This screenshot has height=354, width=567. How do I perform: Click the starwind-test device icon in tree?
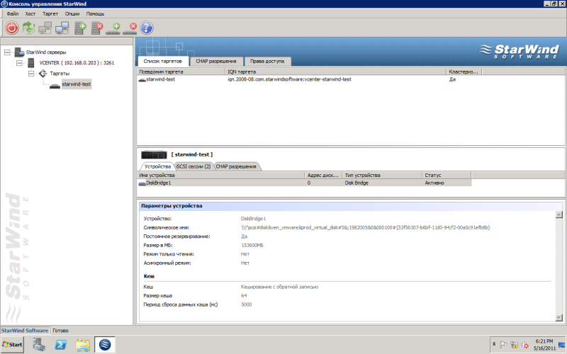click(55, 86)
